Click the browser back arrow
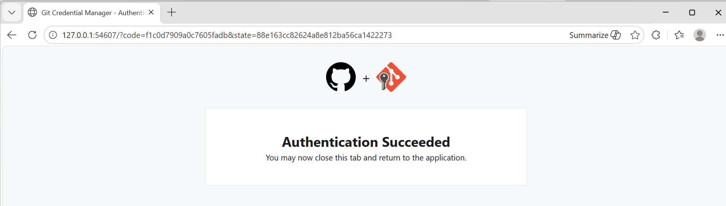Image resolution: width=726 pixels, height=206 pixels. coord(12,35)
